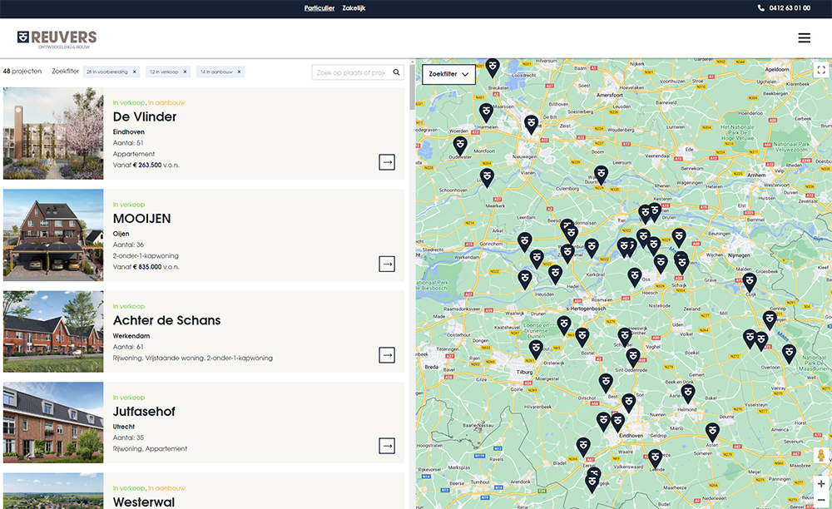Focus the place or project search field
Image resolution: width=832 pixels, height=509 pixels.
[349, 72]
